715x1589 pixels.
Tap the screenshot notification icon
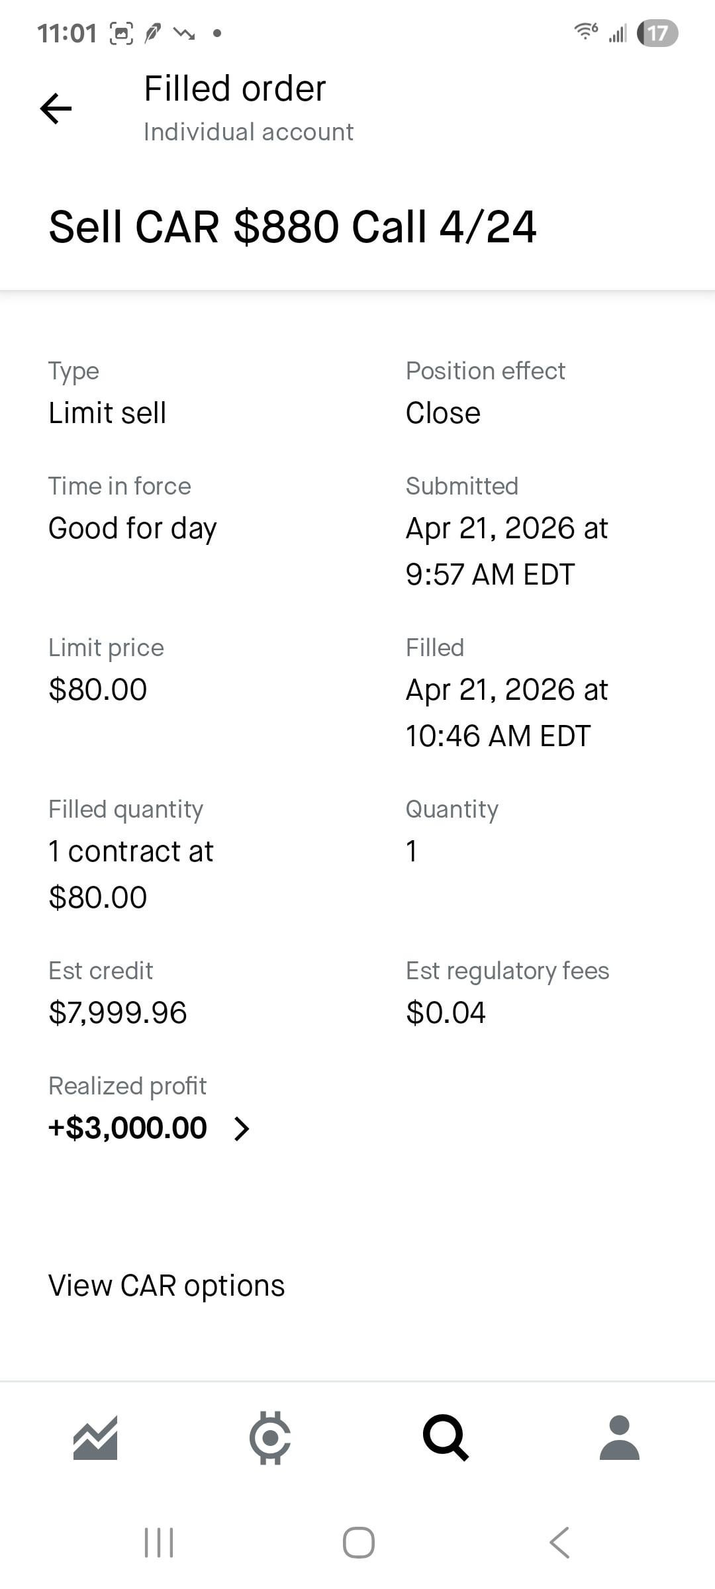121,33
